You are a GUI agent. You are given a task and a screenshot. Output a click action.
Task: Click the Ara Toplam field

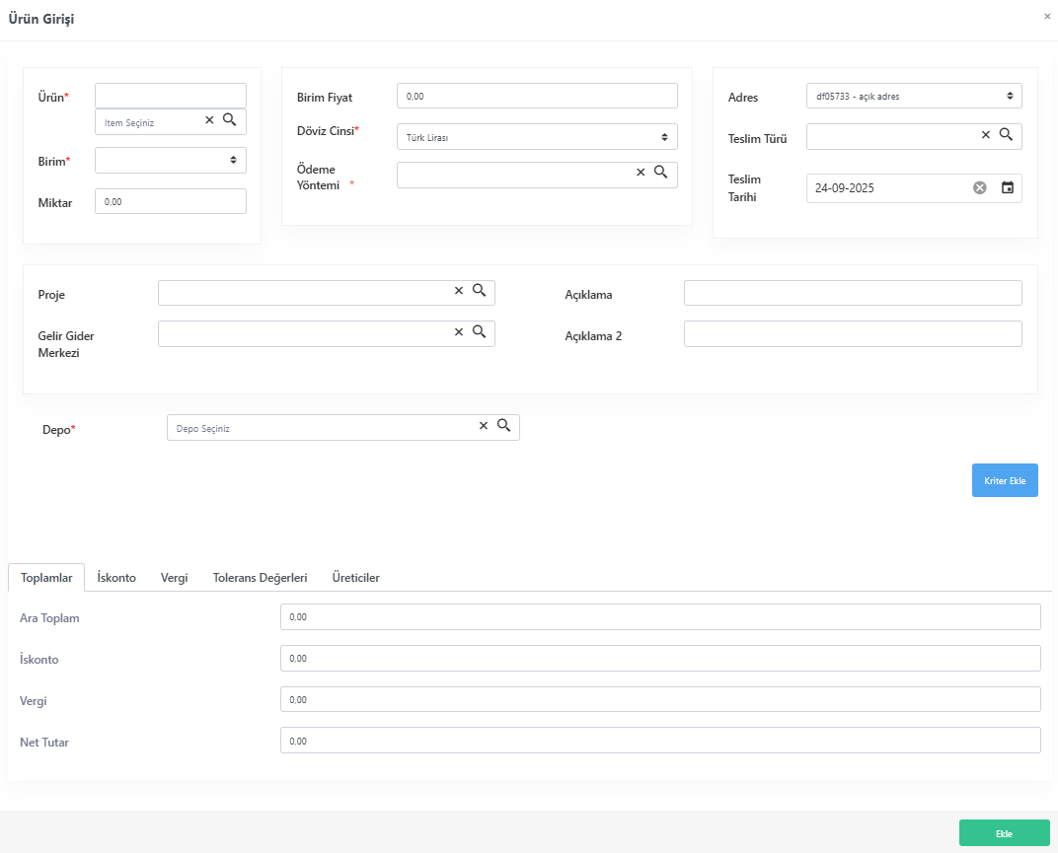[x=660, y=617]
